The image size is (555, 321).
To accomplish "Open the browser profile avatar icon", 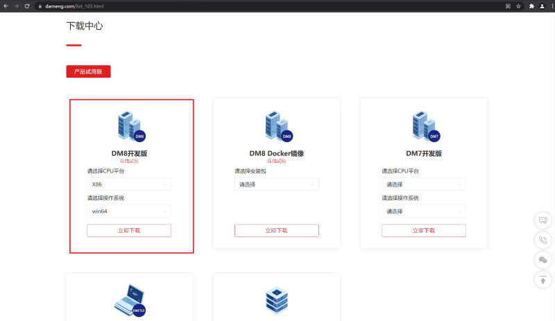I will 542,6.
